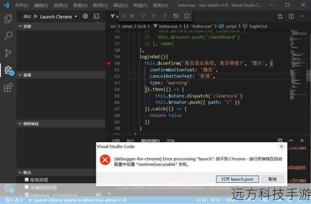Click the red breakpoint dot on line 60

(109, 63)
